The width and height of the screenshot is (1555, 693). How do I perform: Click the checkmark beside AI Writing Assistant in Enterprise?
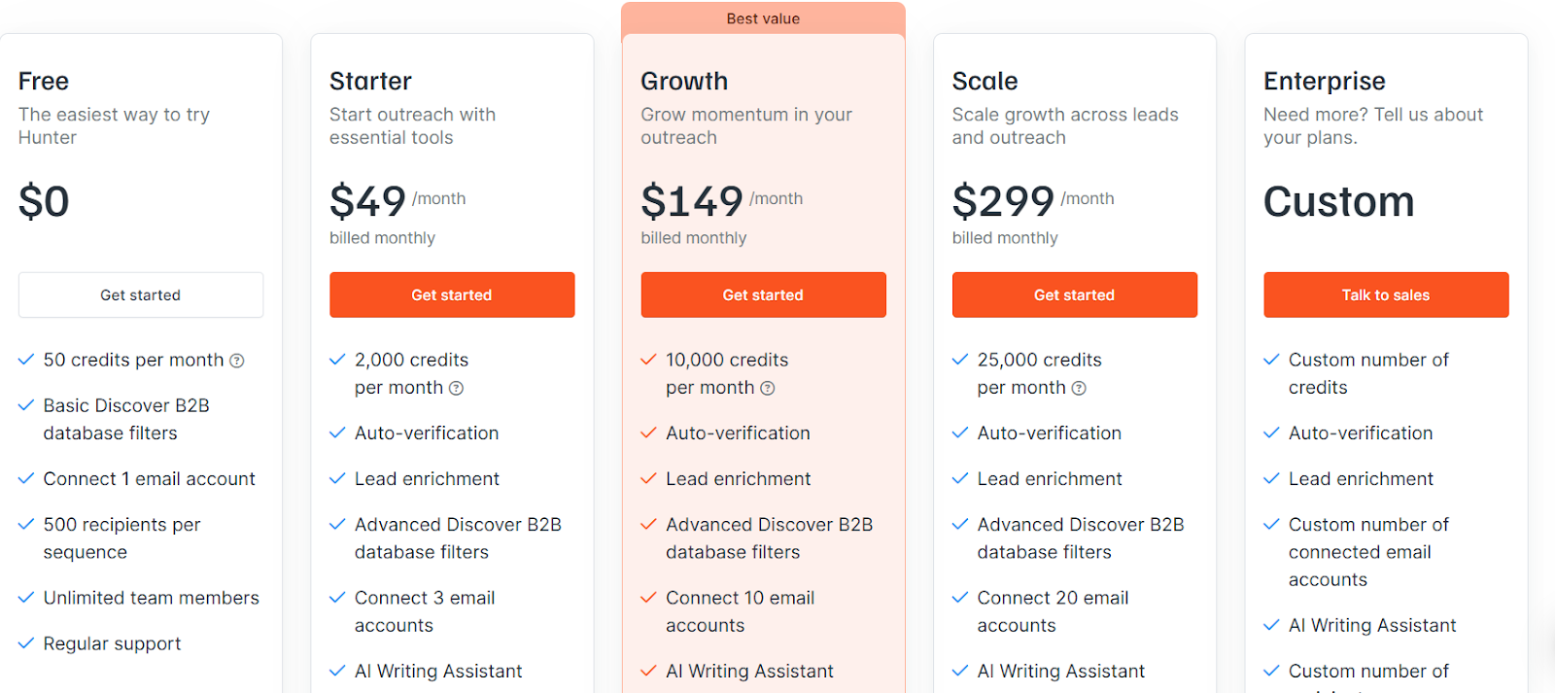(1270, 625)
